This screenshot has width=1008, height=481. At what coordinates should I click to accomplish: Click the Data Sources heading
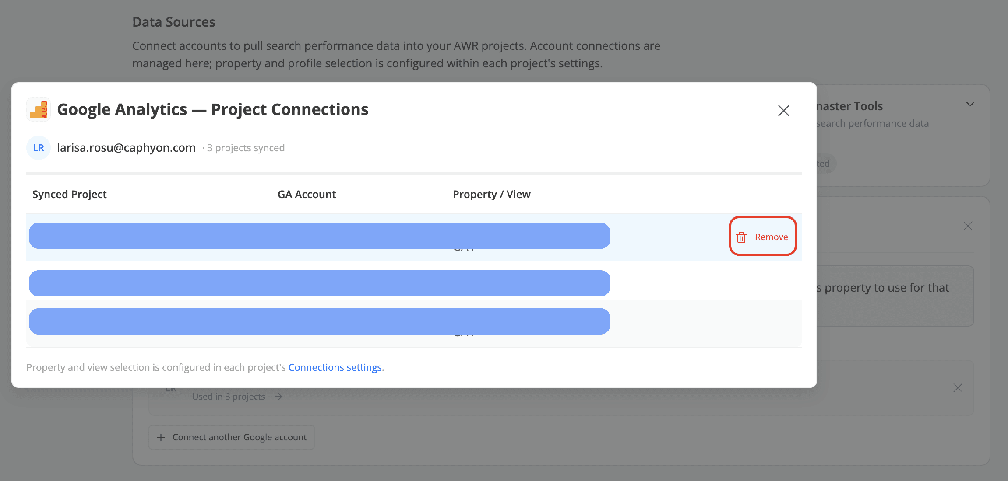coord(174,22)
